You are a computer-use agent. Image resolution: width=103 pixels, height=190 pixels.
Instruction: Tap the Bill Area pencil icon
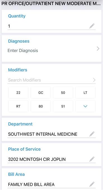[92, 184]
